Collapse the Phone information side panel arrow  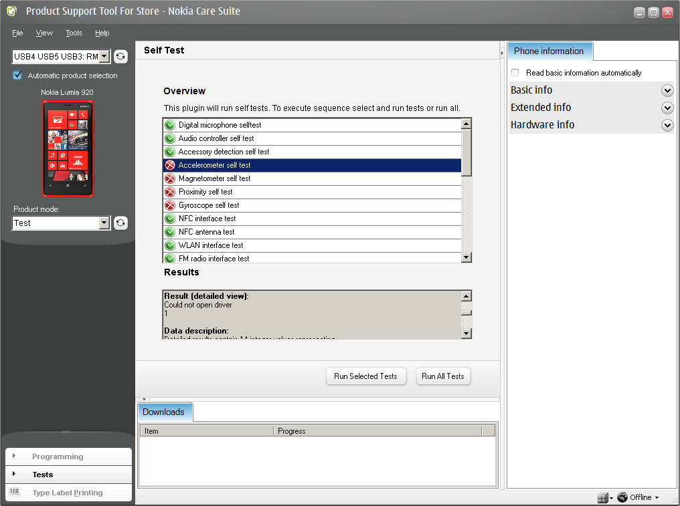click(x=502, y=53)
